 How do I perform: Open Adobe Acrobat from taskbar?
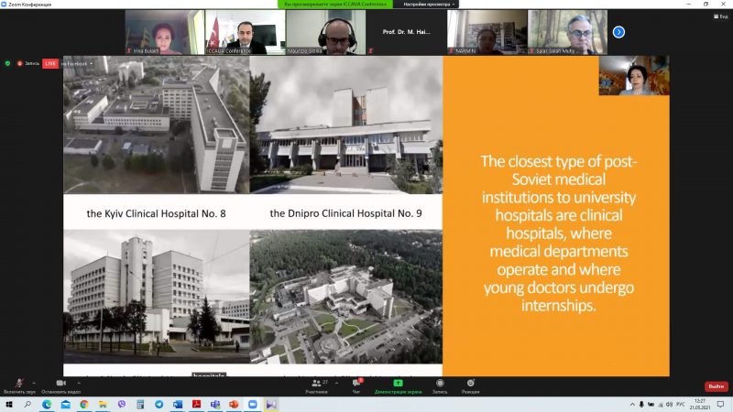[x=196, y=404]
